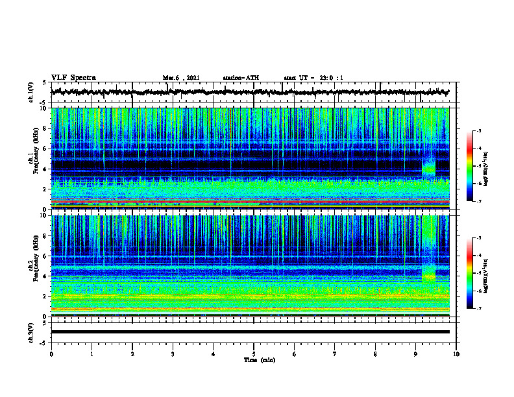Click the "ch.1(V)" waveform axis label
This screenshot has width=514, height=397.
click(x=31, y=92)
